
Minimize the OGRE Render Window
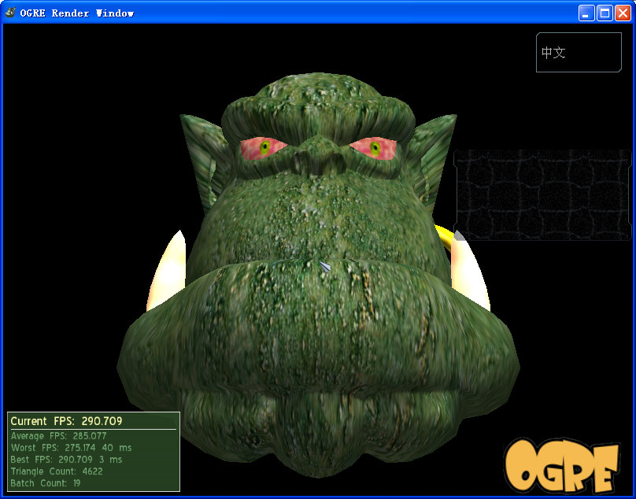(x=586, y=13)
